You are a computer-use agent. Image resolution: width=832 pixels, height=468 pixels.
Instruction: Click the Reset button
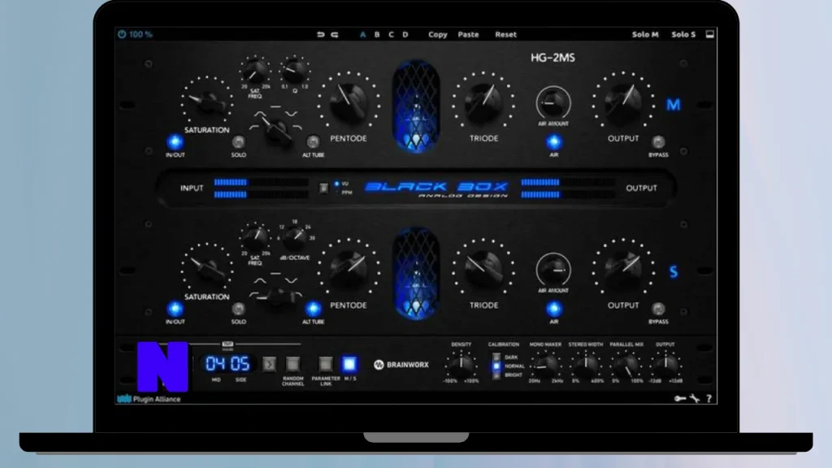[505, 34]
